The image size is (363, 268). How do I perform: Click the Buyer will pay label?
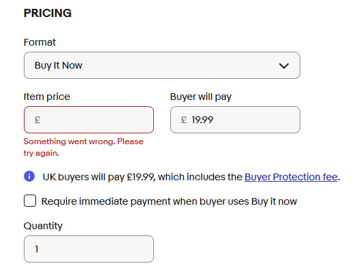[201, 97]
